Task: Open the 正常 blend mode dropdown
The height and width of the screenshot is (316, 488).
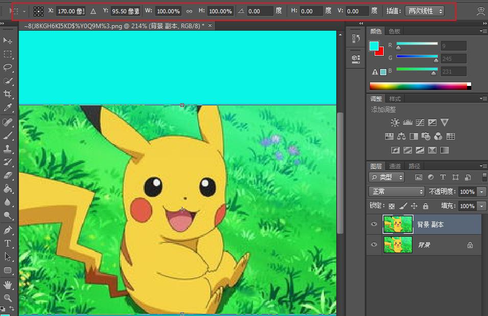Action: (x=397, y=191)
